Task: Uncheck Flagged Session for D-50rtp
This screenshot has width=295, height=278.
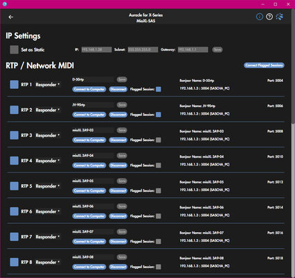Action: point(159,89)
